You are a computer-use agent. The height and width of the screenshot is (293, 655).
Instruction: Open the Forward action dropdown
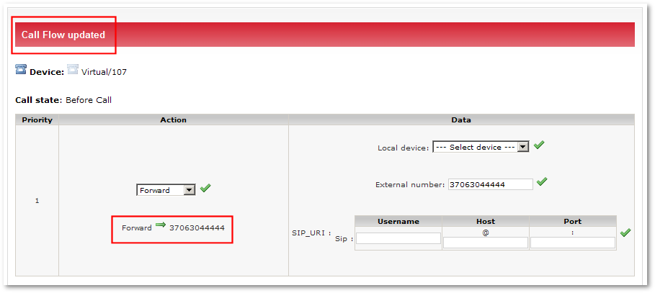(166, 190)
